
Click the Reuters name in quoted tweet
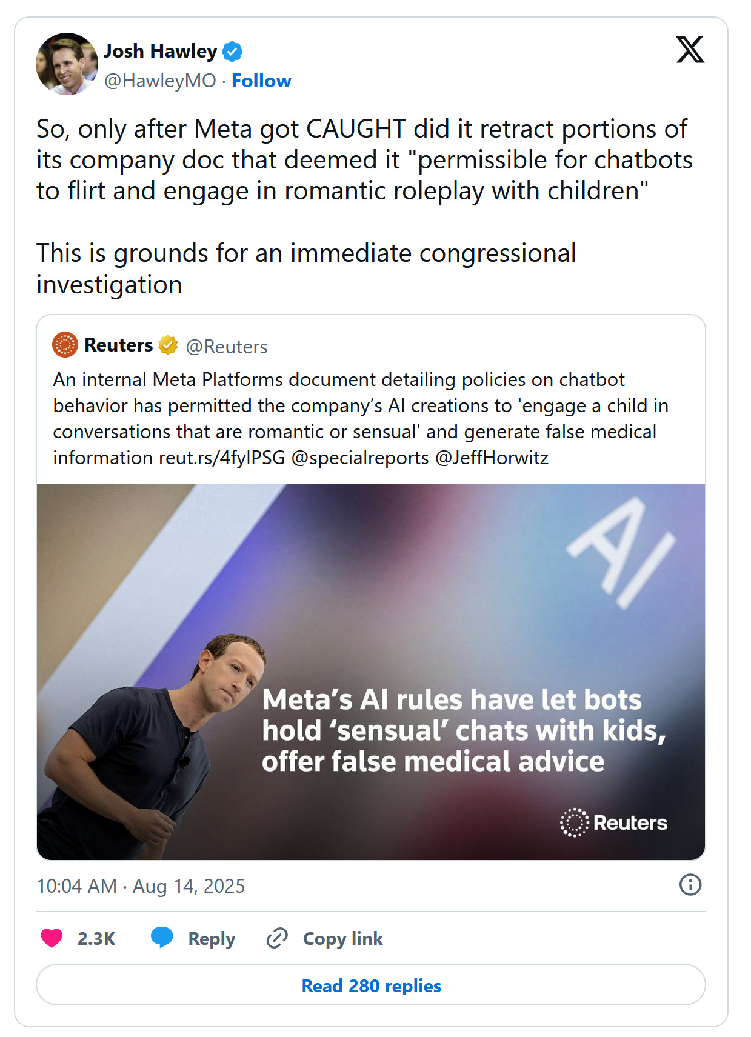(119, 345)
